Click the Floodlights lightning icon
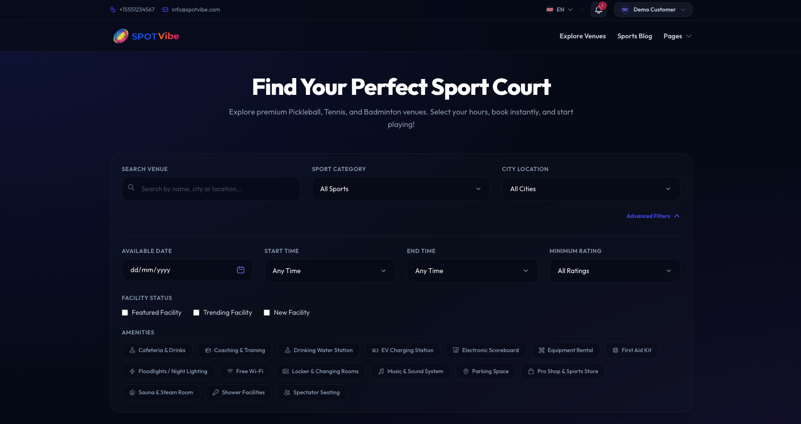 click(132, 371)
